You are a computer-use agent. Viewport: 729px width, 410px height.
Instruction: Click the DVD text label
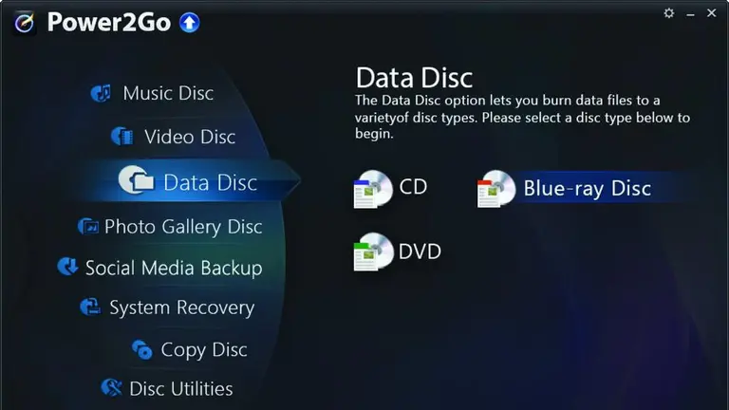point(420,252)
